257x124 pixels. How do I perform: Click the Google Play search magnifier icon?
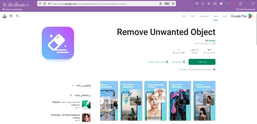[x=17, y=16]
